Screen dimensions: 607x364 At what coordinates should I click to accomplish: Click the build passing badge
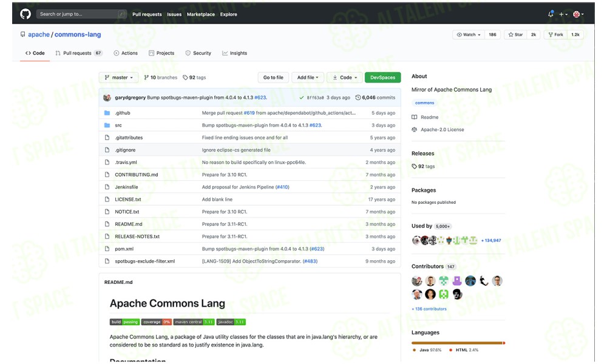[x=124, y=322]
